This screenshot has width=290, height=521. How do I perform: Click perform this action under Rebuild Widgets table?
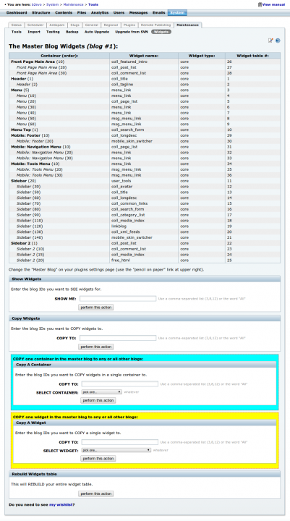tap(96, 494)
